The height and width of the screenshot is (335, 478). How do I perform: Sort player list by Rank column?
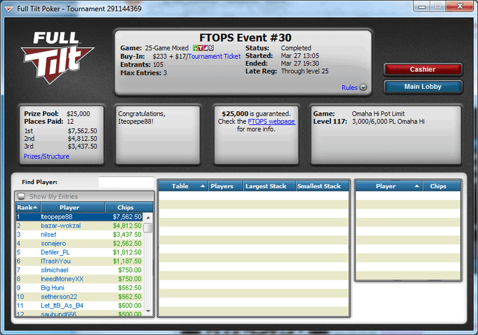pyautogui.click(x=28, y=207)
